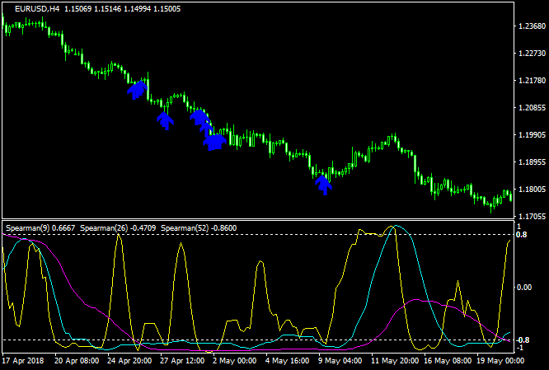This screenshot has width=549, height=370.
Task: Select the Spearman(9) 0.6667 indicator label
Action: [x=40, y=228]
